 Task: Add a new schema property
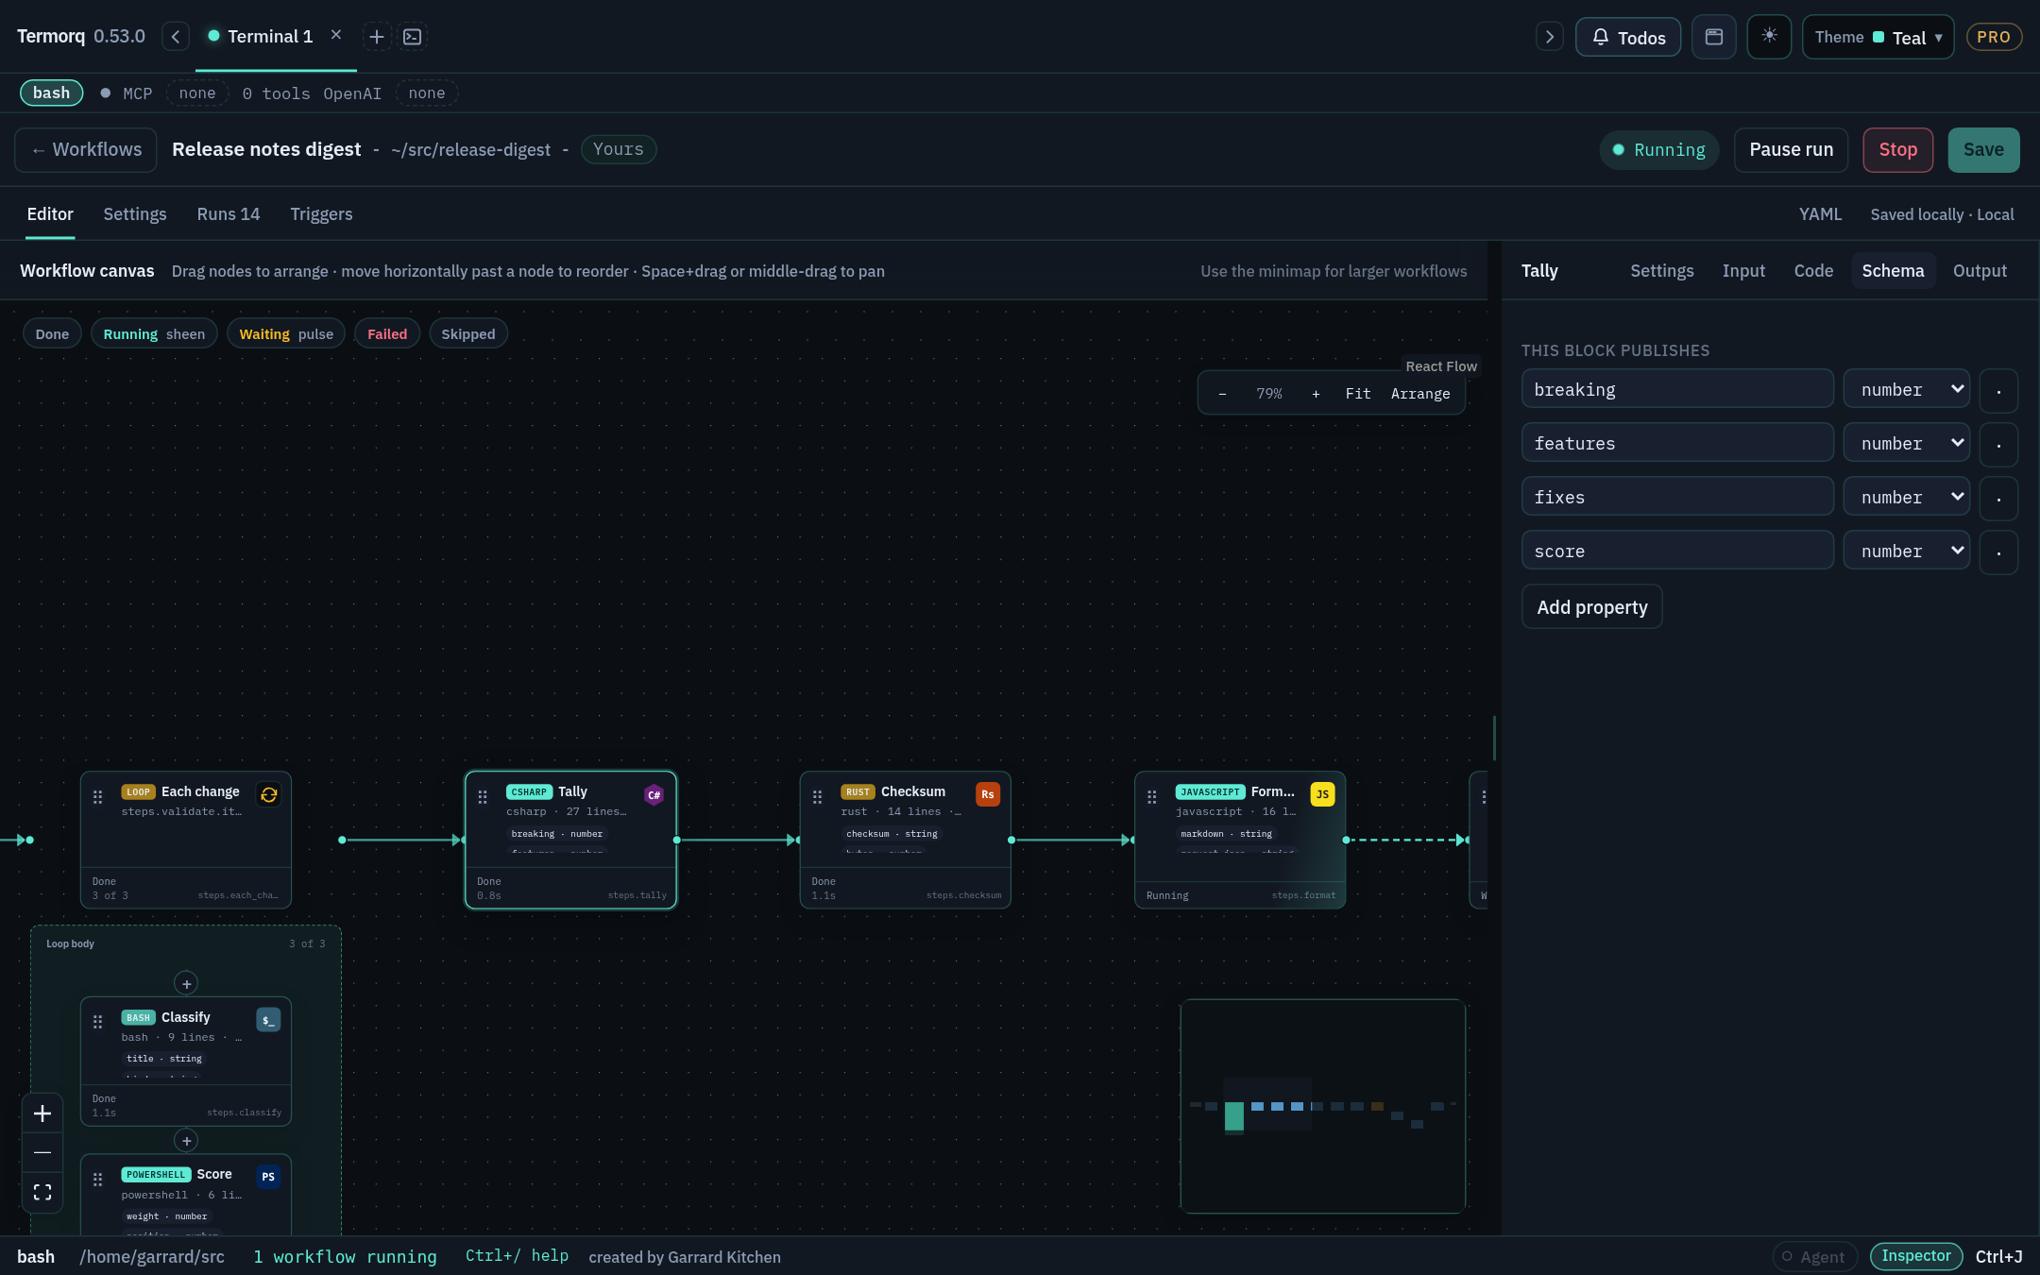1592,607
